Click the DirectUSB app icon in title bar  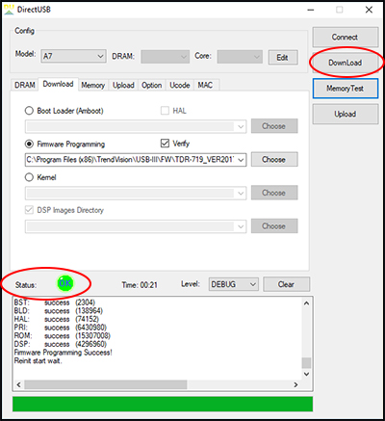pyautogui.click(x=9, y=10)
